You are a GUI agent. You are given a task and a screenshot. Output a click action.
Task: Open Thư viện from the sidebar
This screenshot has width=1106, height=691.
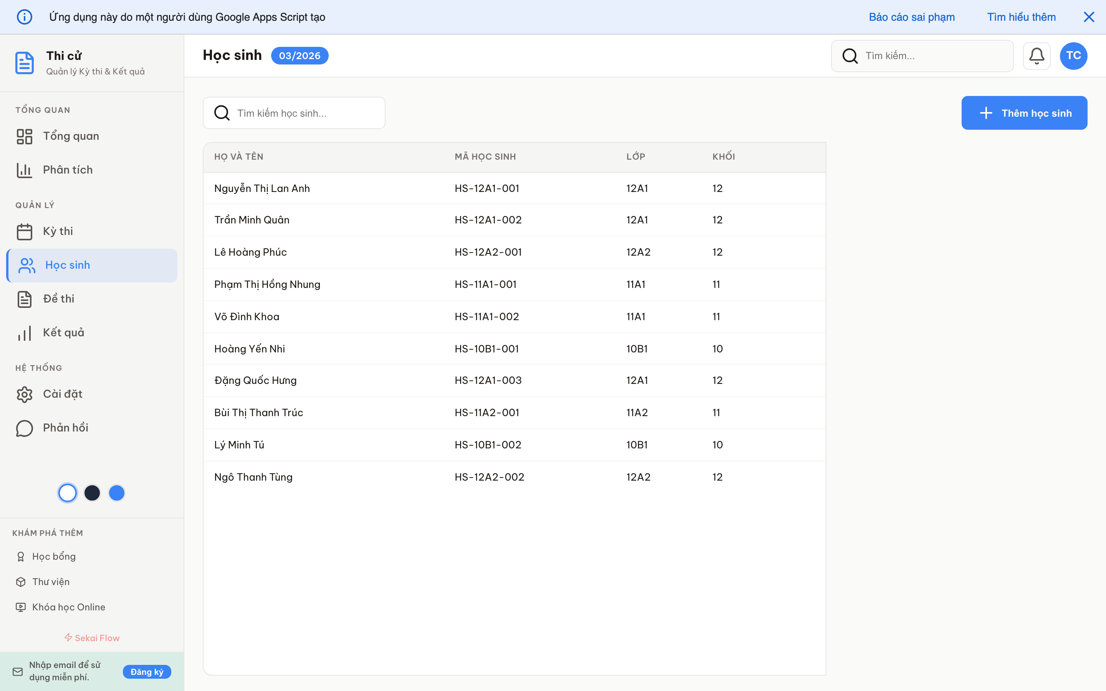pos(51,581)
